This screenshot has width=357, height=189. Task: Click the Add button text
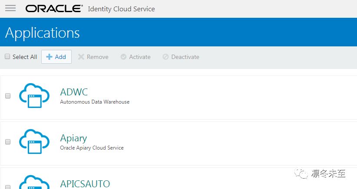pyautogui.click(x=60, y=57)
